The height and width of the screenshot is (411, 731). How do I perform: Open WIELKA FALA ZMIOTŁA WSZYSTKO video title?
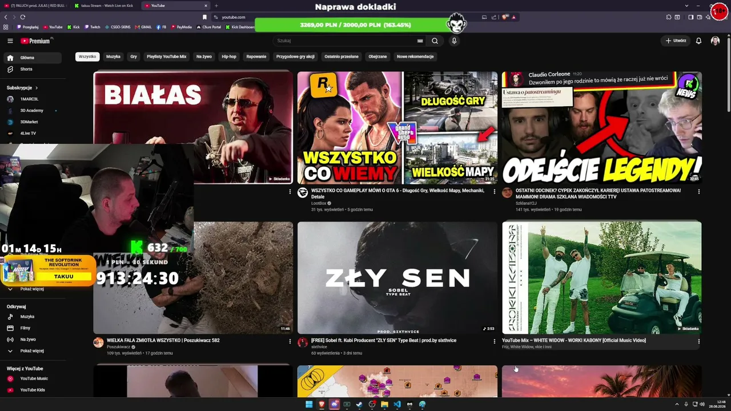tap(163, 340)
